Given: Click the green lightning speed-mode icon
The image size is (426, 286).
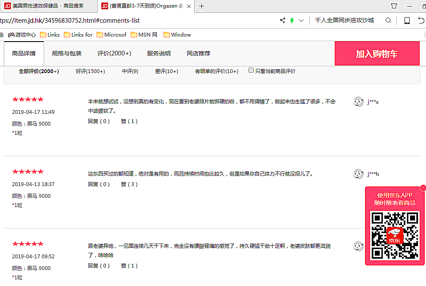Looking at the screenshot, I should click(291, 21).
